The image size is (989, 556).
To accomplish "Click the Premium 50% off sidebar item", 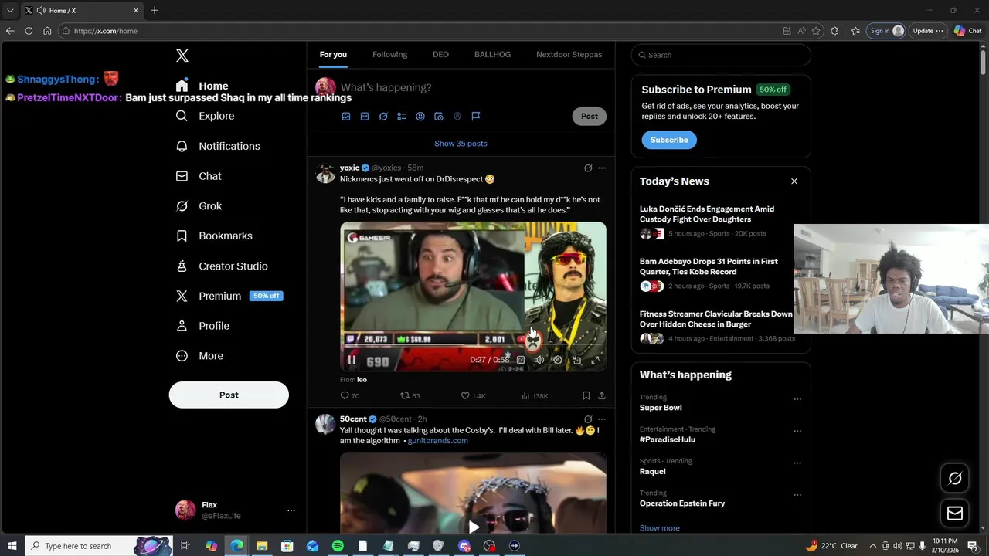I will tap(229, 296).
